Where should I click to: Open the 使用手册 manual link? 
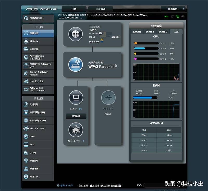(83, 186)
